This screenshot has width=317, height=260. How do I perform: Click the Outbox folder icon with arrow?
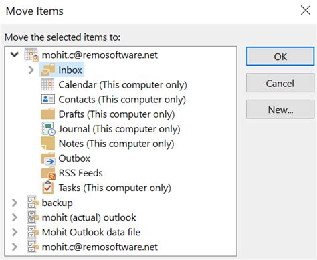48,158
